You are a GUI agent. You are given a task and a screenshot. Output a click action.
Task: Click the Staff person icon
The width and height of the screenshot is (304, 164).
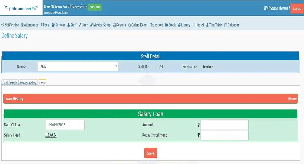(68, 25)
